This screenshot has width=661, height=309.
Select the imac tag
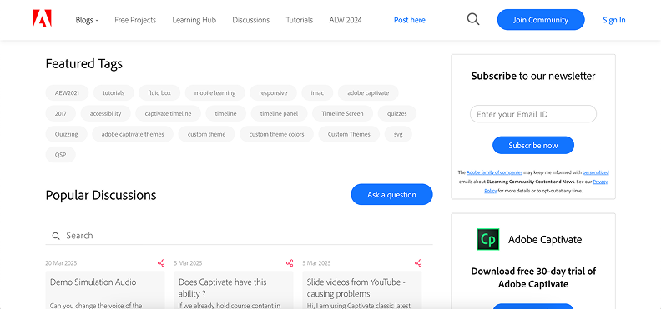(317, 93)
